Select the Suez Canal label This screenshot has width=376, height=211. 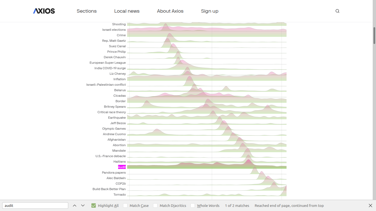[117, 46]
